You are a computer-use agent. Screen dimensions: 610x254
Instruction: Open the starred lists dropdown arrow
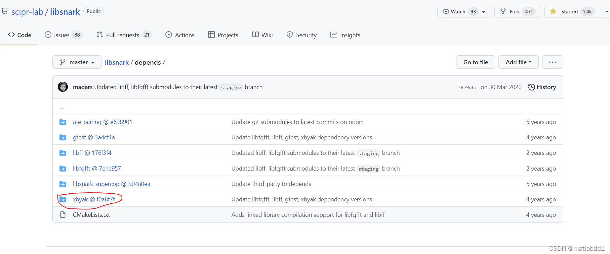[606, 11]
